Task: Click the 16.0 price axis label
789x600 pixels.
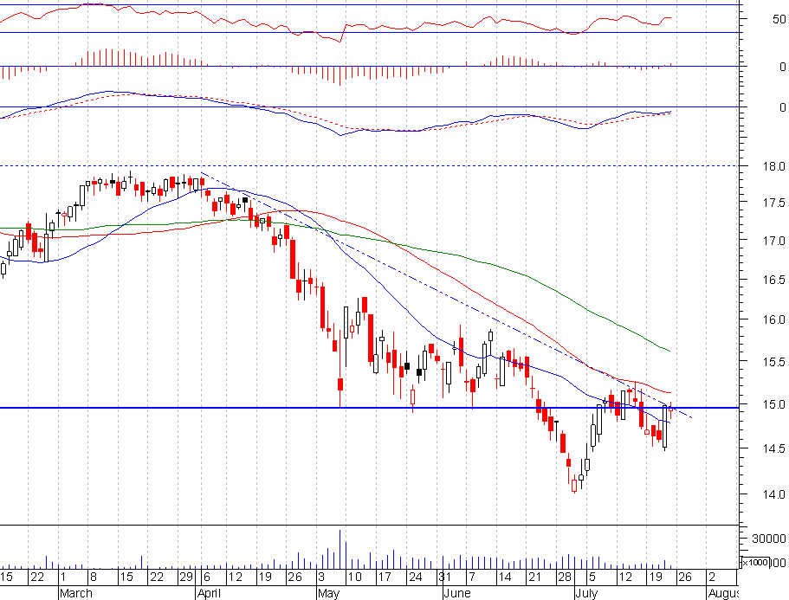Action: [774, 319]
